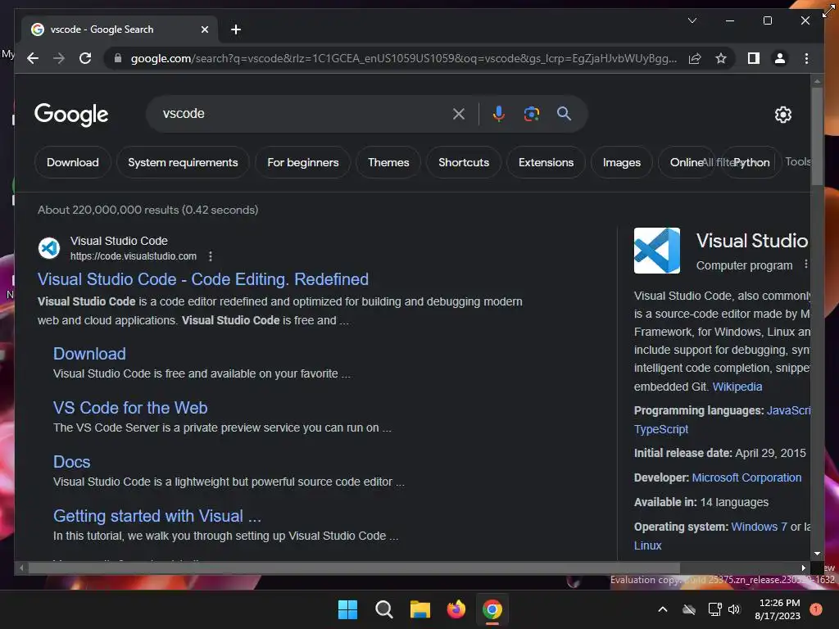Open the more options dots beside code.visualstudio.com
The image size is (839, 629).
pyautogui.click(x=211, y=256)
